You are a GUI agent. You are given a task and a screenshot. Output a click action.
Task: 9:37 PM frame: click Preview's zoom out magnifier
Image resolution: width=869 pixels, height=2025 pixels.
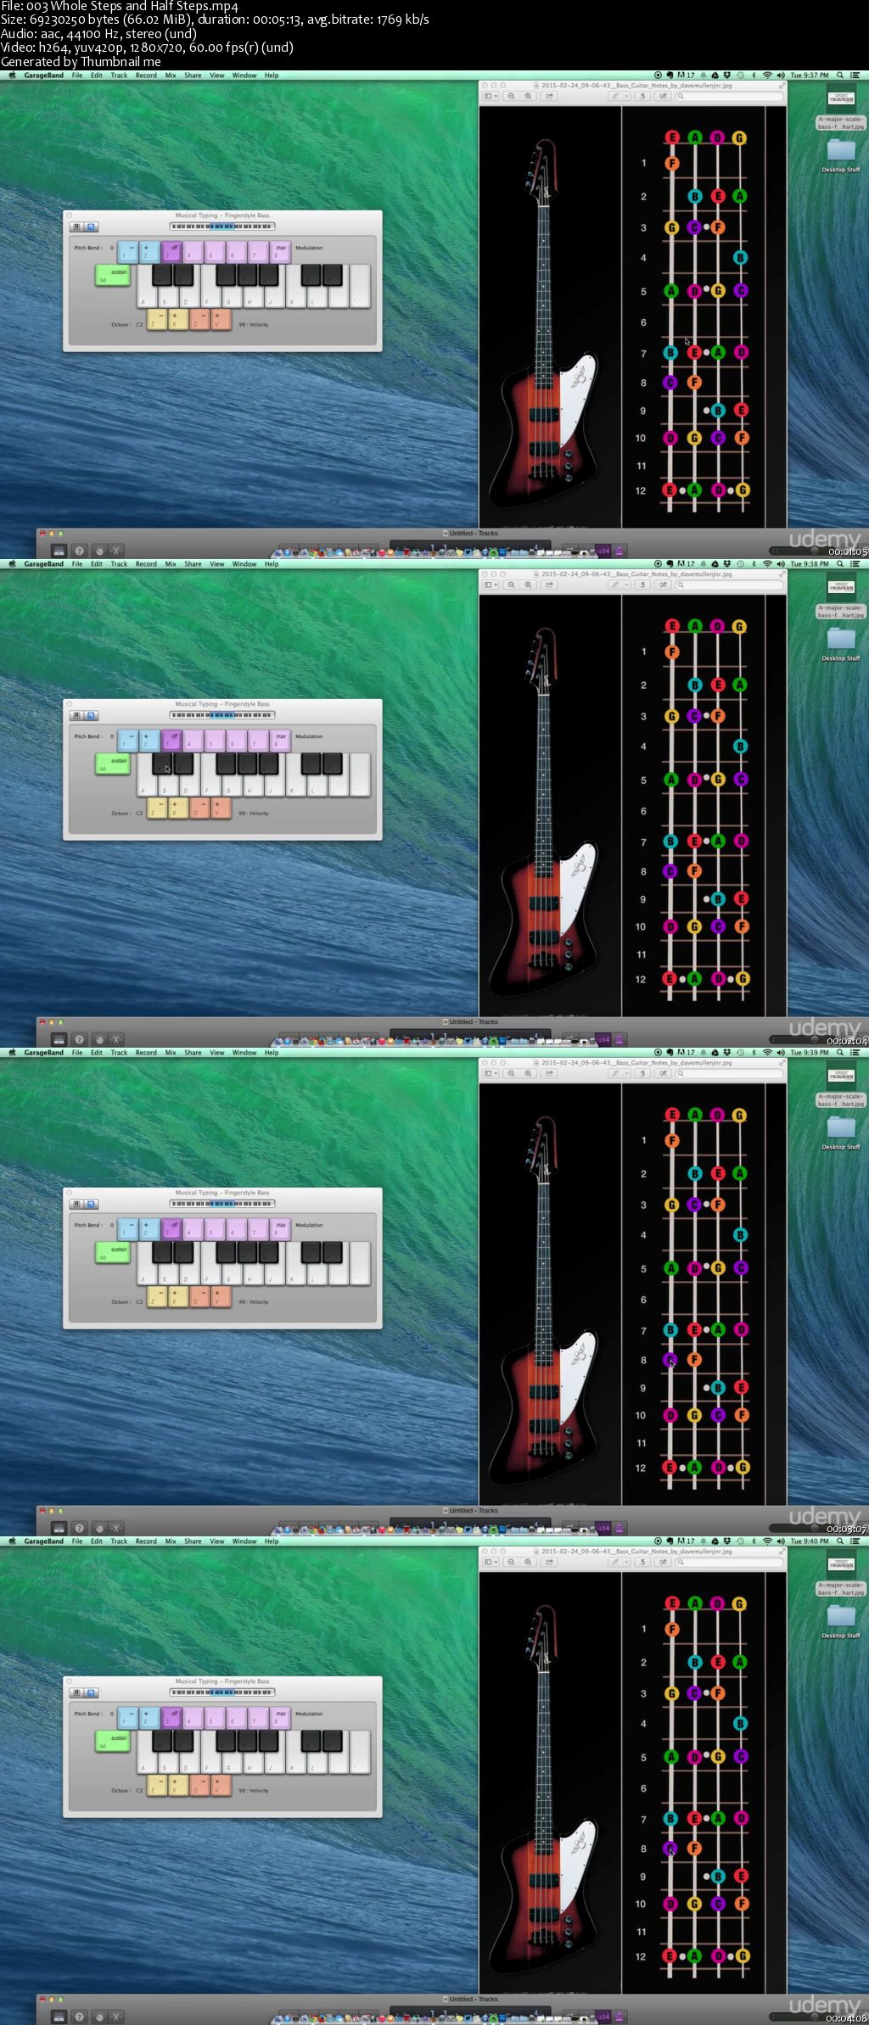(512, 96)
